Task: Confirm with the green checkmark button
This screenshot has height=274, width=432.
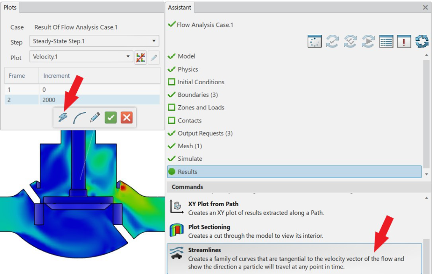Action: tap(111, 117)
